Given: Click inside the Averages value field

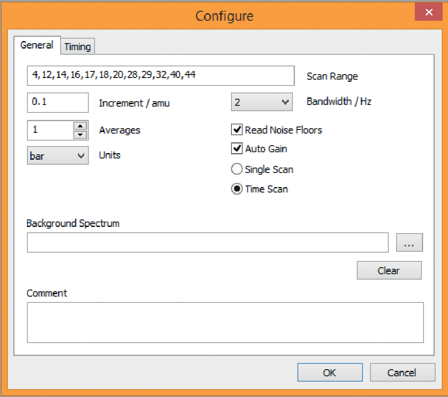Looking at the screenshot, I should coord(50,130).
